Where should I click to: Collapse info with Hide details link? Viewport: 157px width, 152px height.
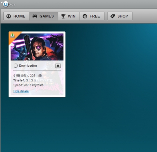pyautogui.click(x=21, y=91)
